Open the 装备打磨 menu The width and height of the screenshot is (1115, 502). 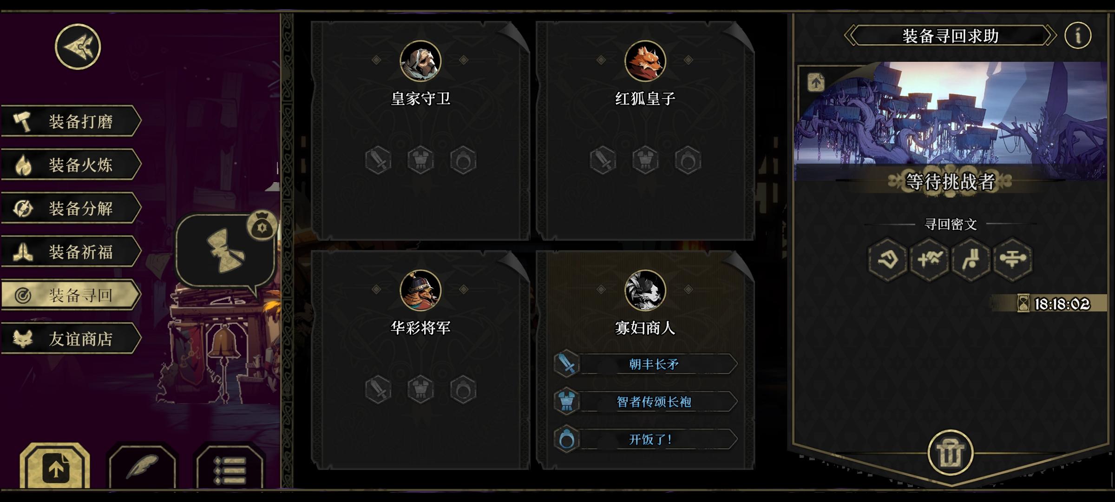71,121
